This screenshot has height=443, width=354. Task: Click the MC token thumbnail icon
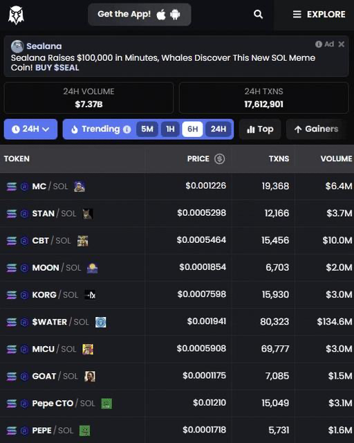[80, 186]
